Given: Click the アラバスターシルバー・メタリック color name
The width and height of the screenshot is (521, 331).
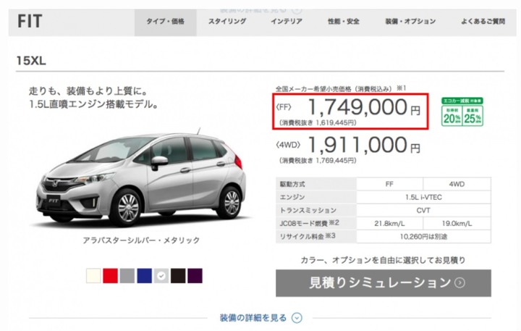Looking at the screenshot, I should tap(141, 240).
